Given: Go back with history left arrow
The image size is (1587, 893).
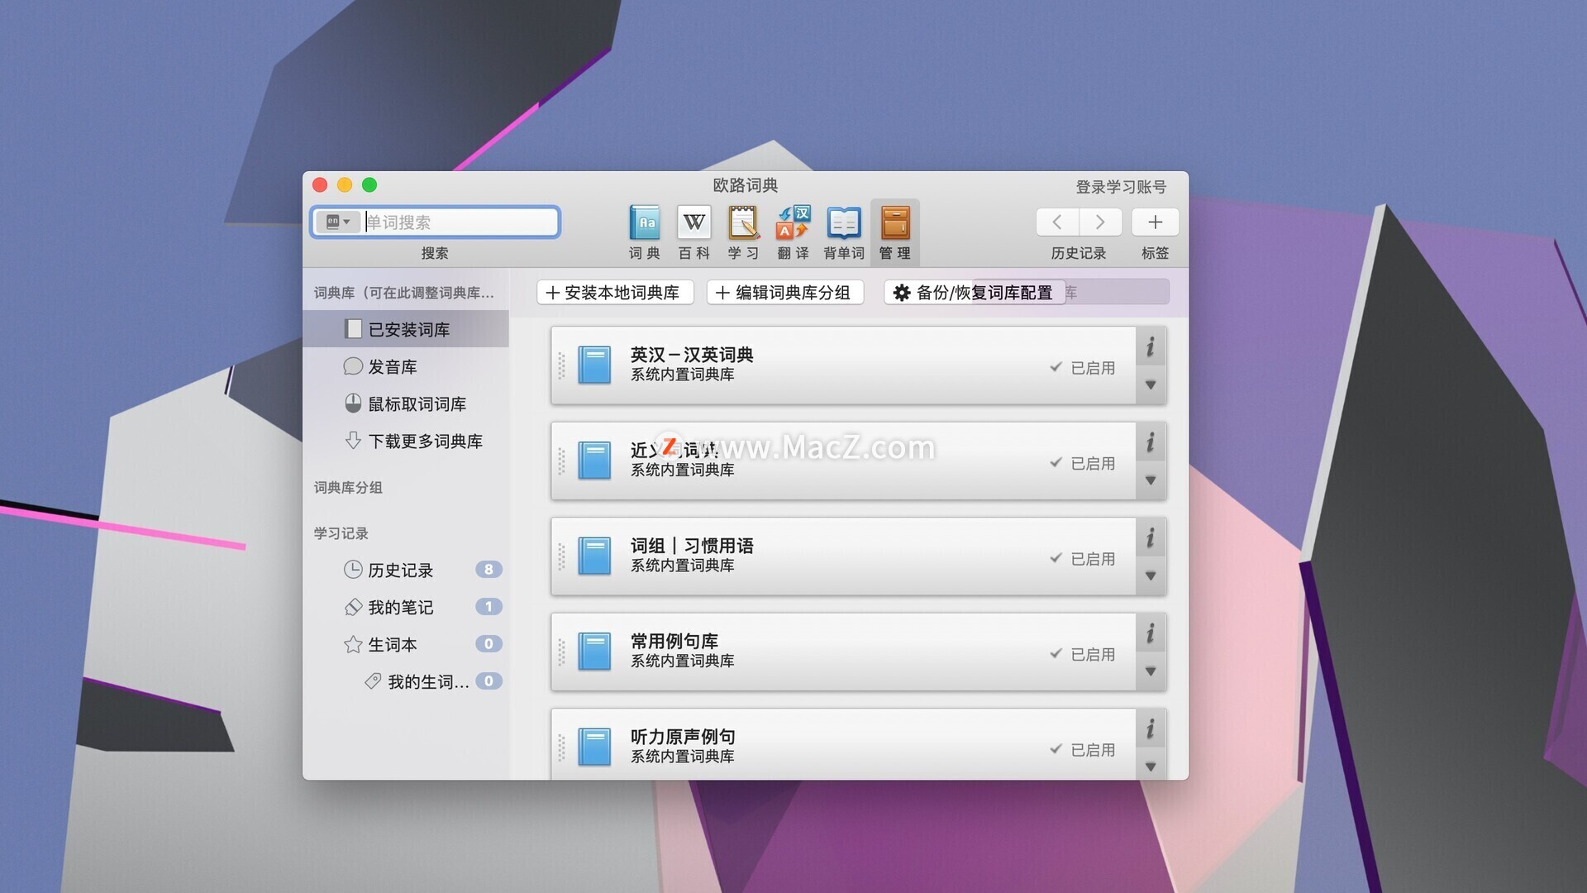Looking at the screenshot, I should (x=1057, y=222).
